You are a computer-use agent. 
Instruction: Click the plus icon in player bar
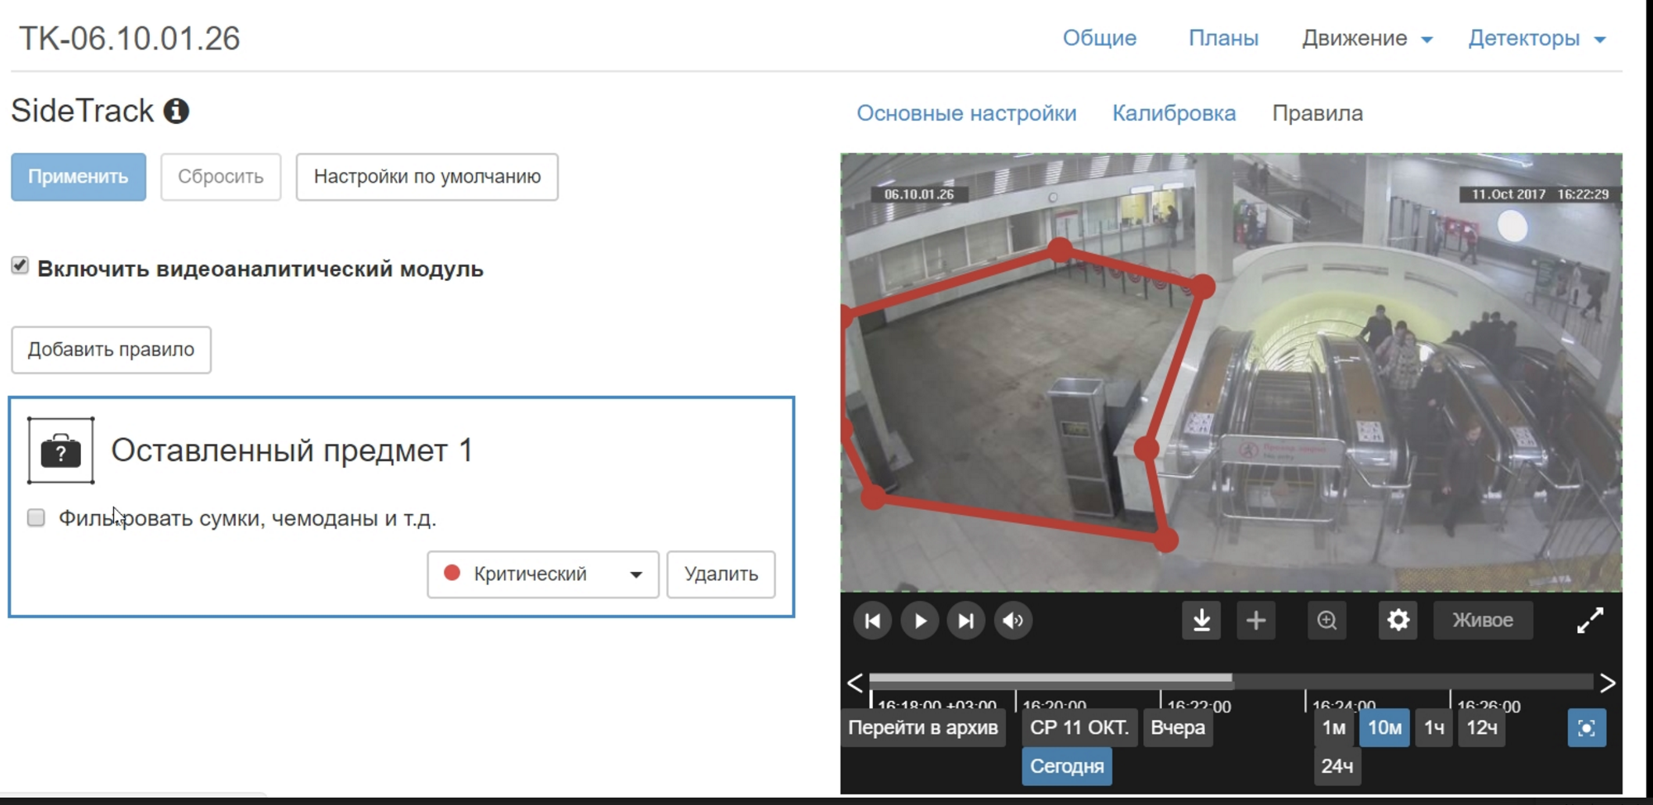click(x=1256, y=621)
